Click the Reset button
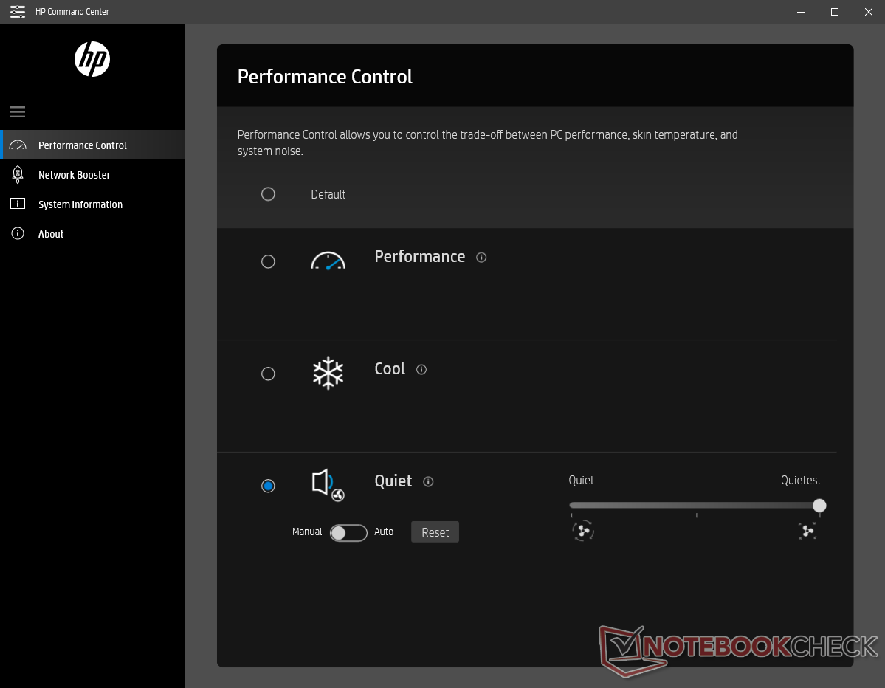 (435, 532)
